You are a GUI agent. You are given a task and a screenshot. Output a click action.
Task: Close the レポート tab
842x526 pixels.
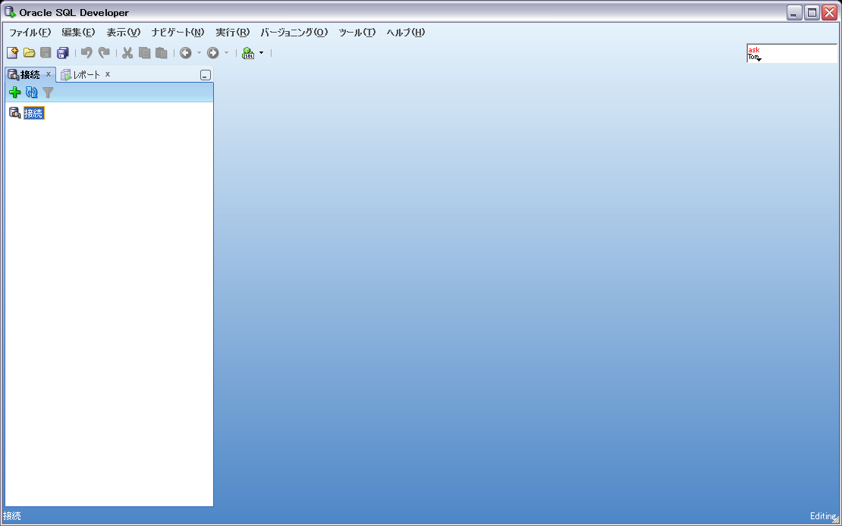(x=108, y=74)
